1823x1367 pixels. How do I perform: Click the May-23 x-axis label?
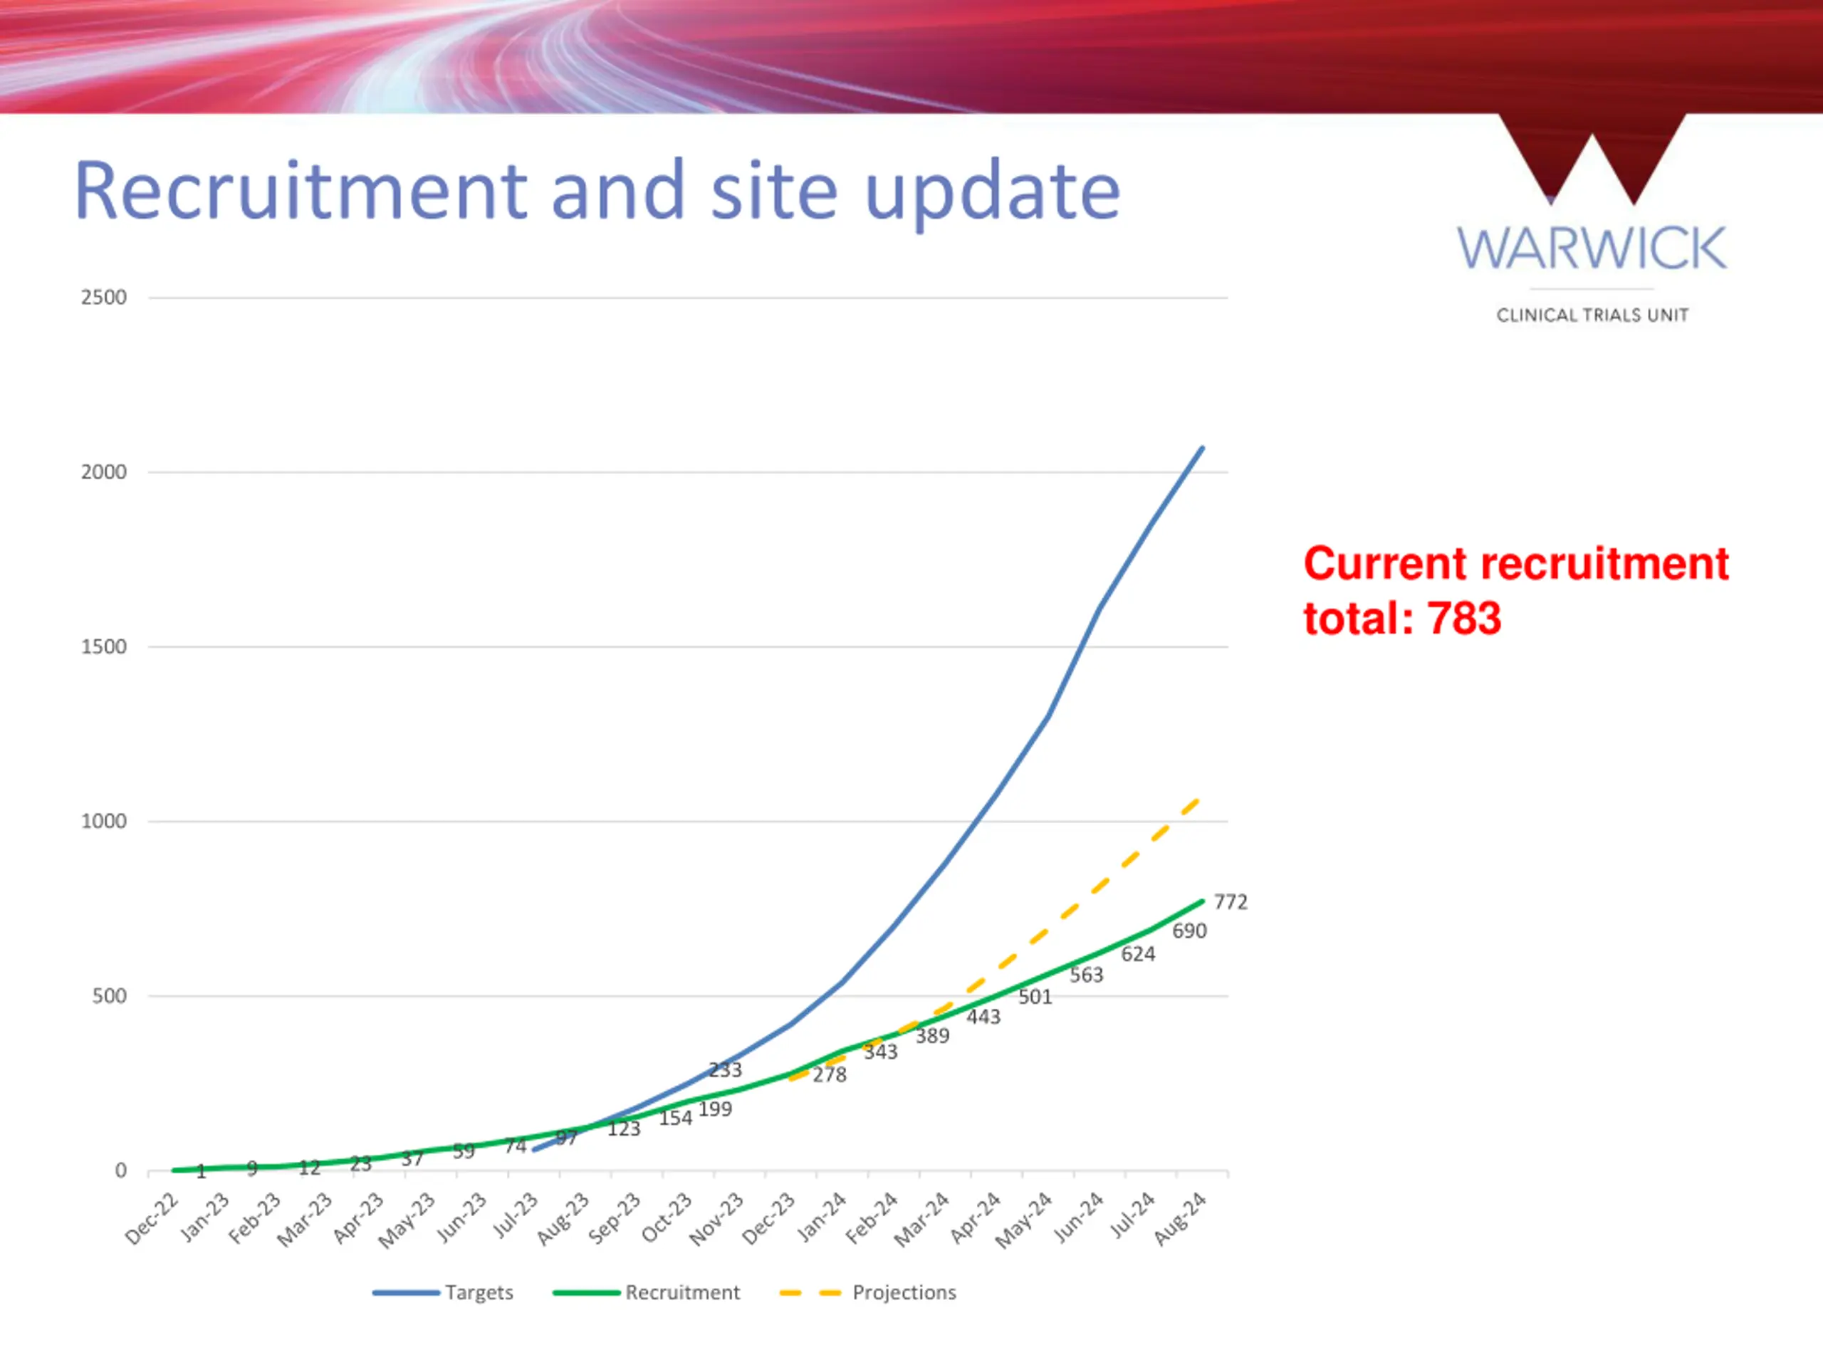(407, 1221)
